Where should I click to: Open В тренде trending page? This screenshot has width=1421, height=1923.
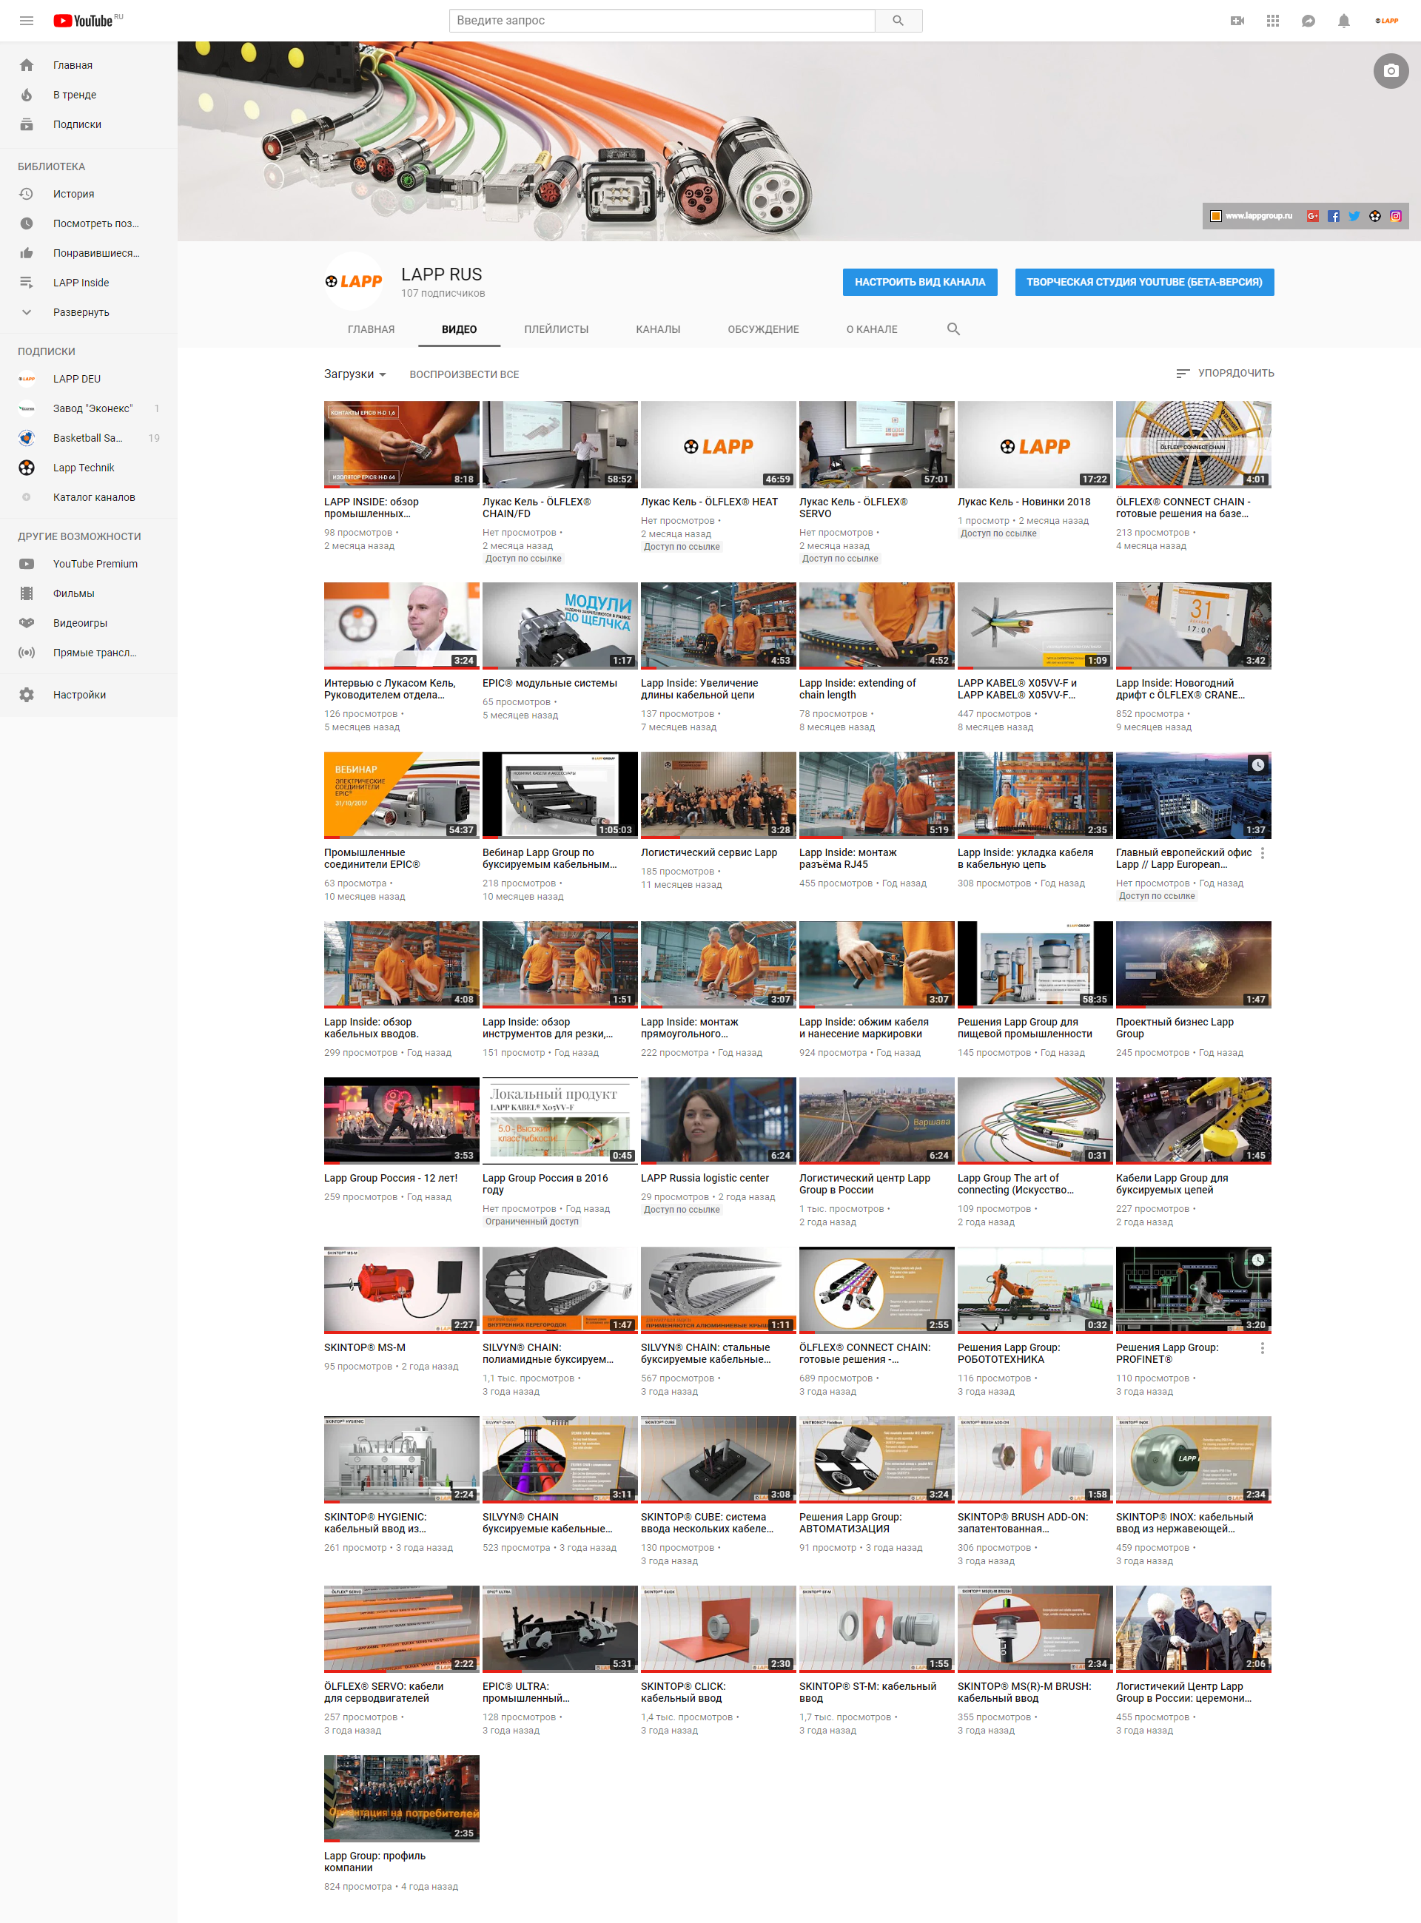[89, 95]
